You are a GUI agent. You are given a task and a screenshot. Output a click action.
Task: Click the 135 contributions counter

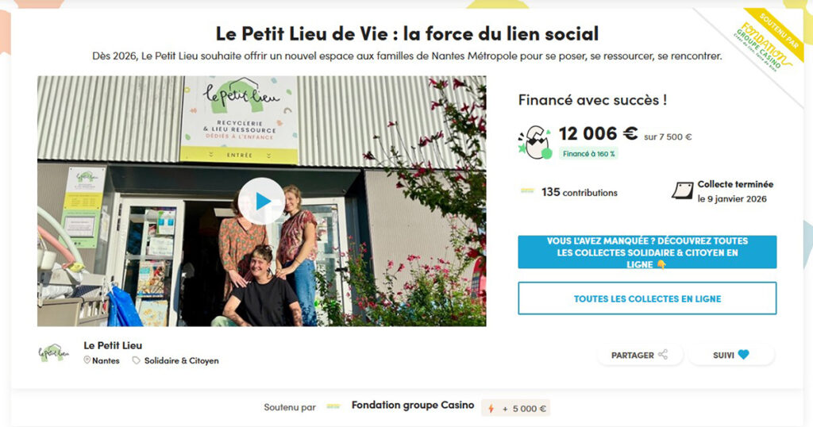tap(579, 192)
